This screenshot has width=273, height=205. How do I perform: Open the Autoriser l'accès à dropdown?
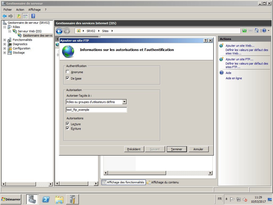tap(124, 102)
